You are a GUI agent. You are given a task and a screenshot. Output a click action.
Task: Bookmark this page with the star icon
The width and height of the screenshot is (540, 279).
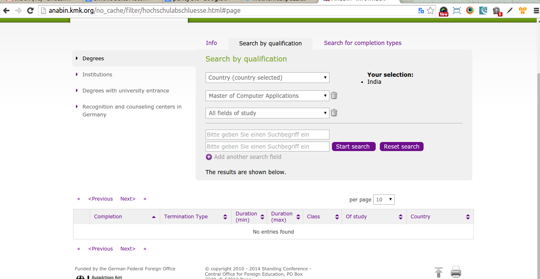(x=431, y=11)
